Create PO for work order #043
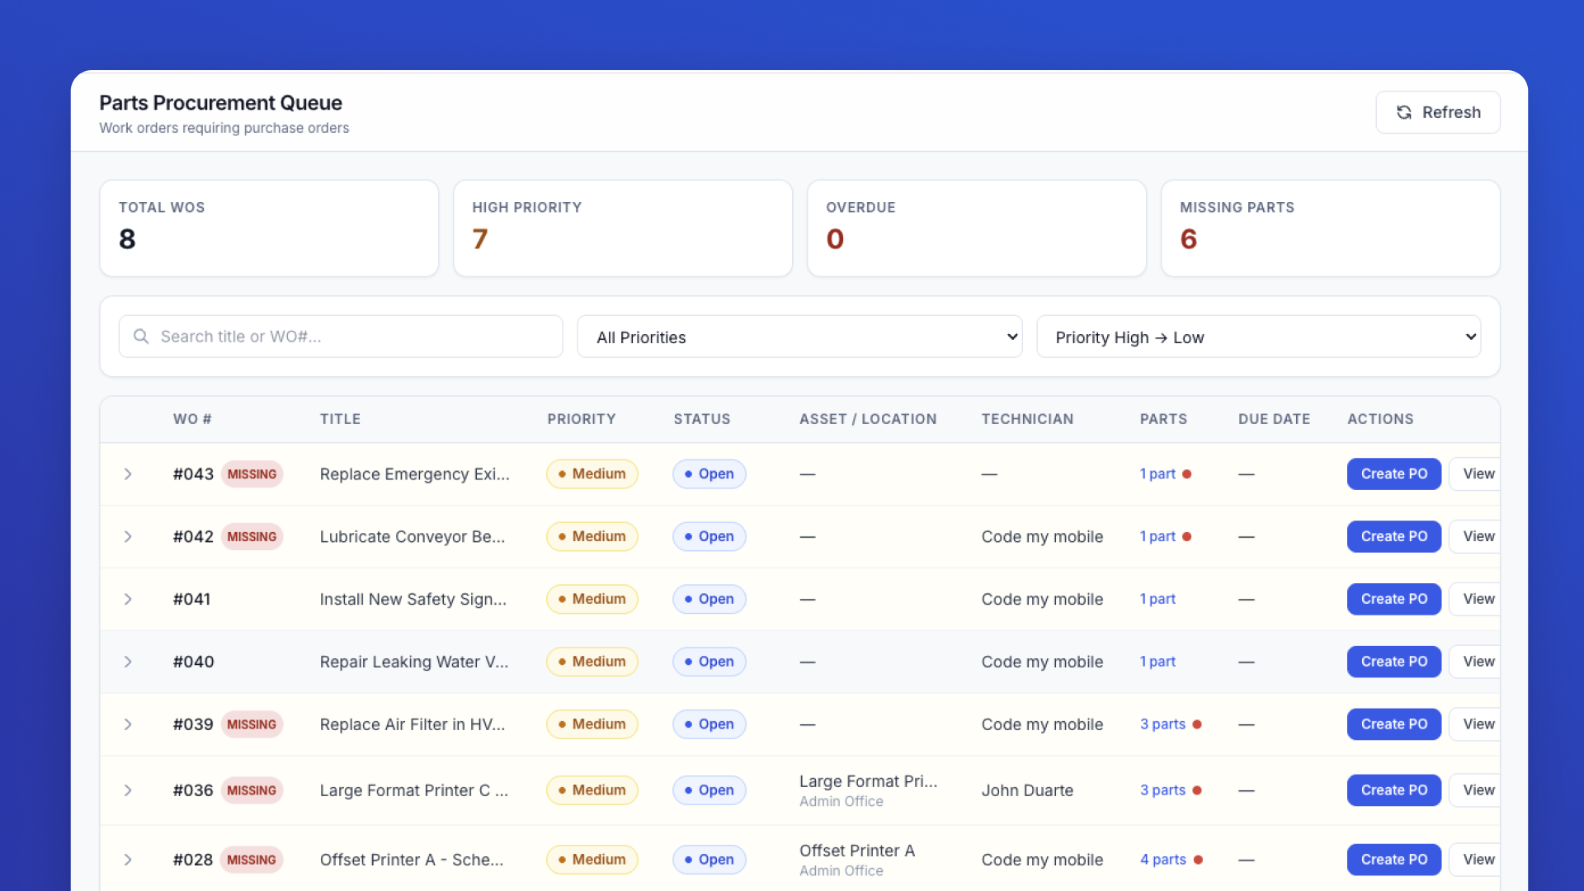Viewport: 1584px width, 891px height. (x=1393, y=474)
